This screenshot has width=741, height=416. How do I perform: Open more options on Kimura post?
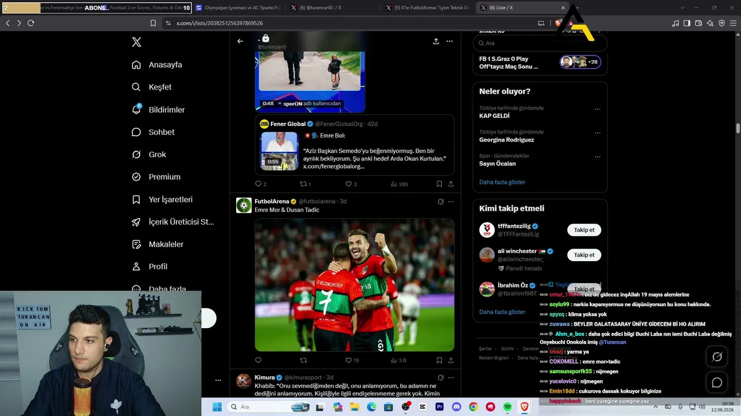(451, 378)
